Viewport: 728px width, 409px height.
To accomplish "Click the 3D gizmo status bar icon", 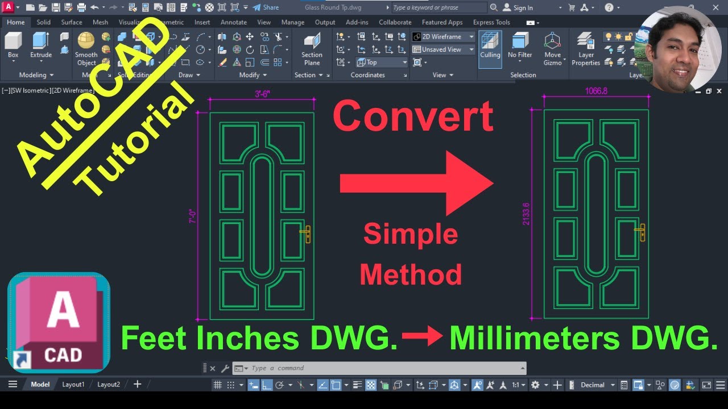I will [x=454, y=385].
